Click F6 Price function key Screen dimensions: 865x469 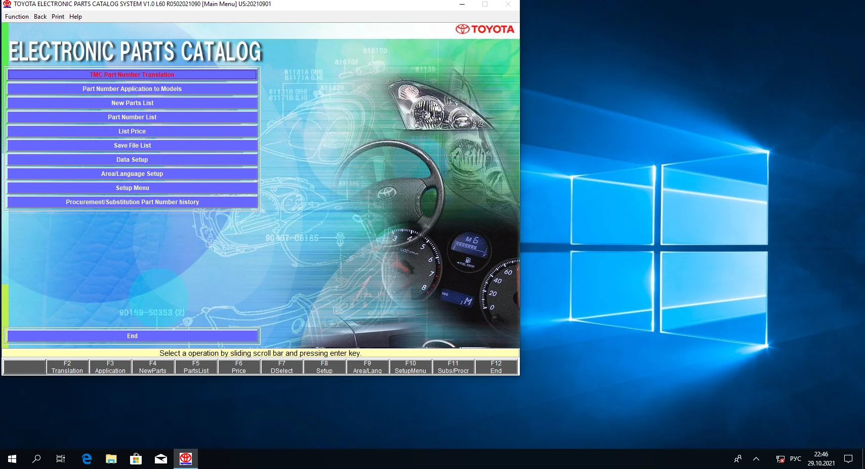pyautogui.click(x=239, y=367)
